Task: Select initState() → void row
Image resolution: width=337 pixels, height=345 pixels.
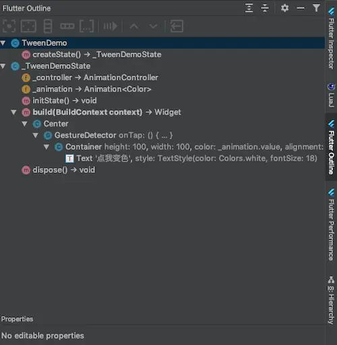Action: click(162, 101)
